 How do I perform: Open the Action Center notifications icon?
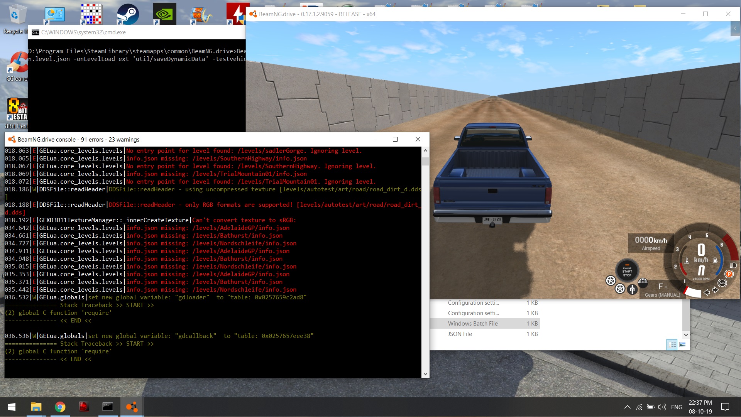[x=725, y=407]
